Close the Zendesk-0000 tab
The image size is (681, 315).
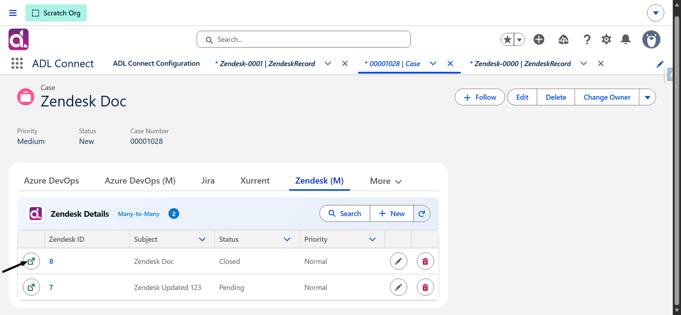(x=601, y=63)
